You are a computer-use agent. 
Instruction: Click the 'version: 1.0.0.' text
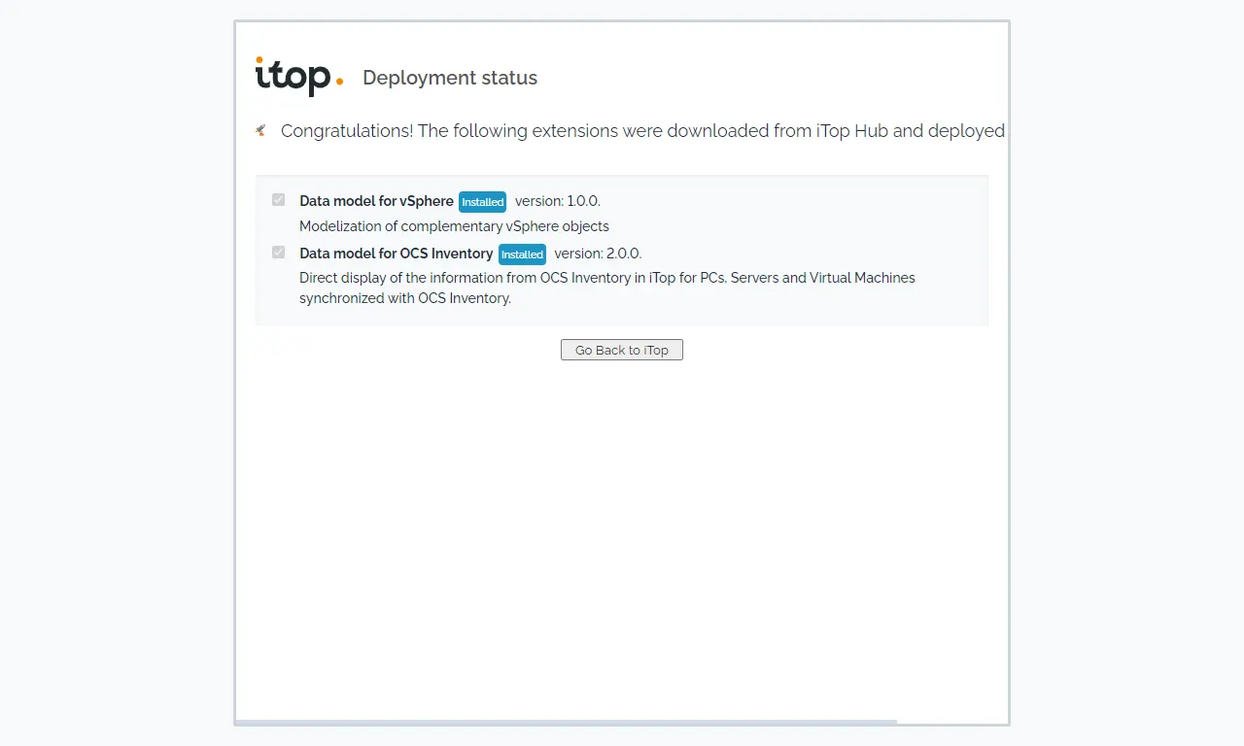(558, 201)
